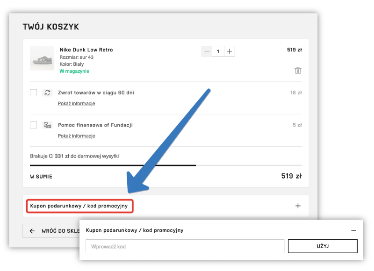Viewport: 374px width, 271px height.
Task: Click the quantity number field
Action: pos(218,51)
